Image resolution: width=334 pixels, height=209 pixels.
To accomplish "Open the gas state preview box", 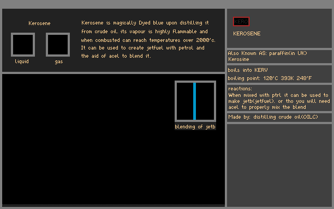I will click(58, 45).
